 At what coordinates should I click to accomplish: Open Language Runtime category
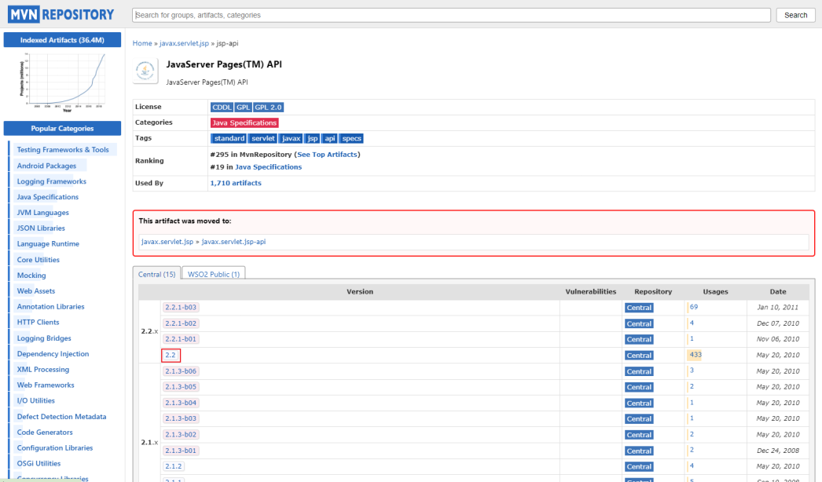point(48,244)
